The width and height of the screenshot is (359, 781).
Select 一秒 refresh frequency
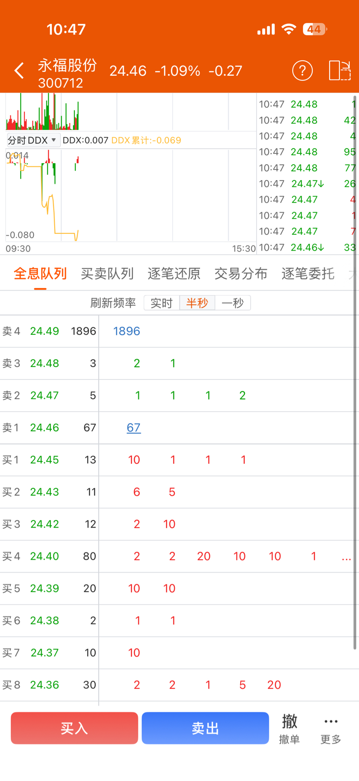click(x=233, y=303)
